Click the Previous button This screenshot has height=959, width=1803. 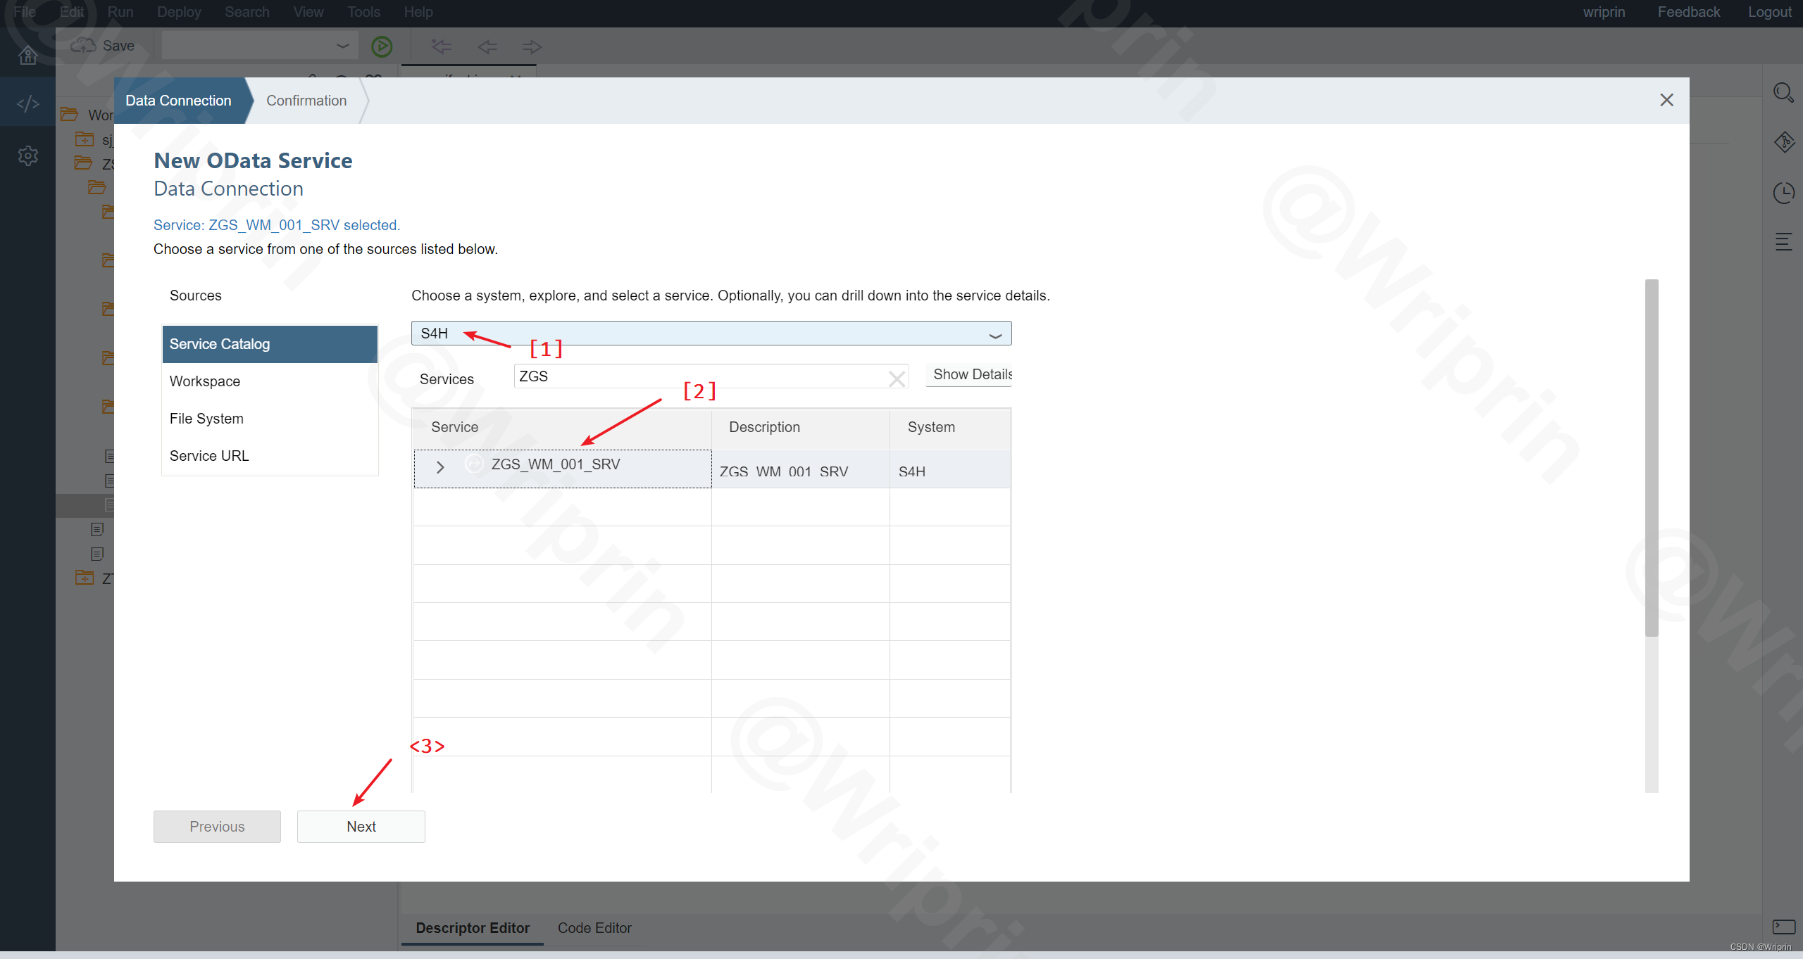click(x=217, y=827)
